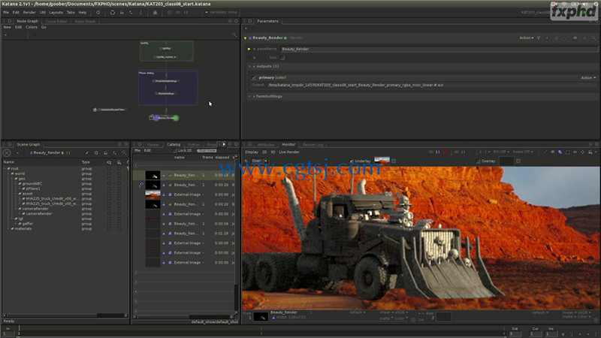Click the Output file path field

pyautogui.click(x=431, y=85)
